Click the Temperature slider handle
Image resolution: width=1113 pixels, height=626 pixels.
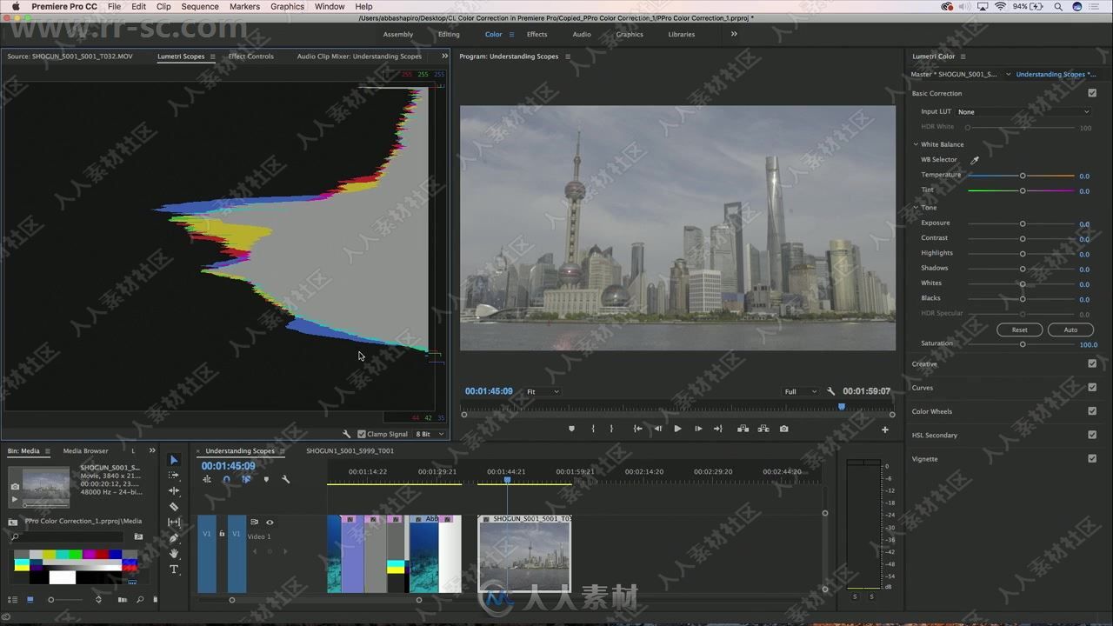(x=1023, y=176)
